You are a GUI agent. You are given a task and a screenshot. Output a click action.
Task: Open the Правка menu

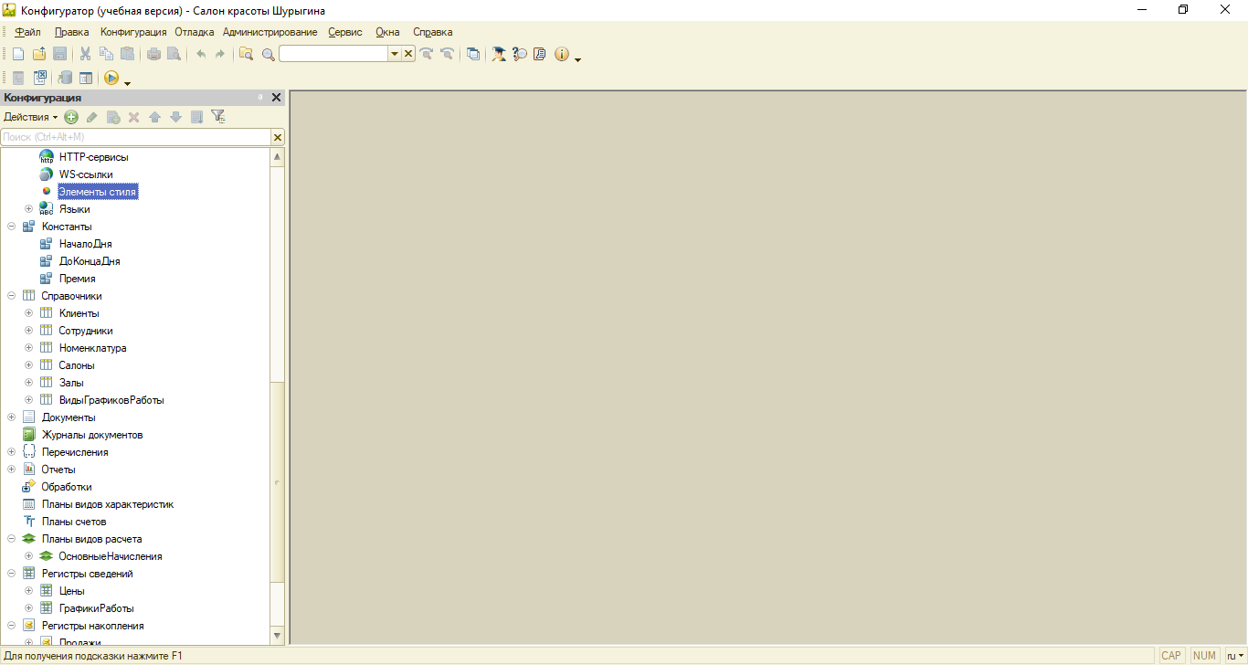[x=72, y=32]
